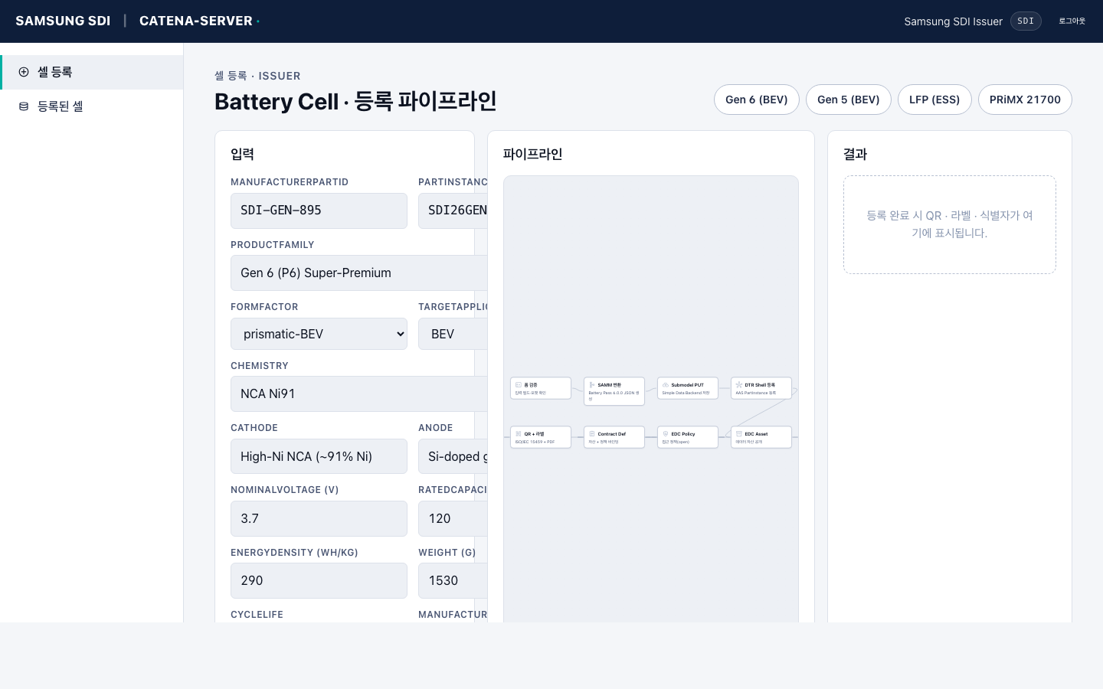The height and width of the screenshot is (689, 1103).
Task: Click the ManufacturerPartId field SDI-GEN-895
Action: click(319, 211)
